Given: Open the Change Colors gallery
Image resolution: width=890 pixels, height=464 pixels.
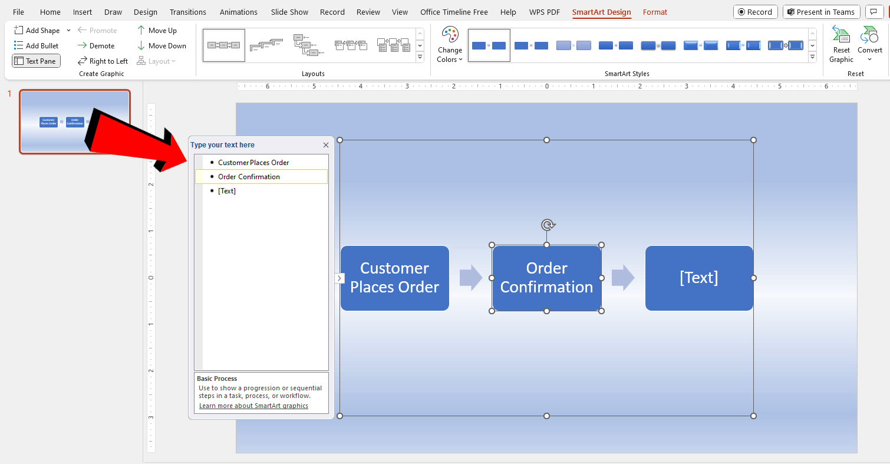Looking at the screenshot, I should [x=450, y=45].
